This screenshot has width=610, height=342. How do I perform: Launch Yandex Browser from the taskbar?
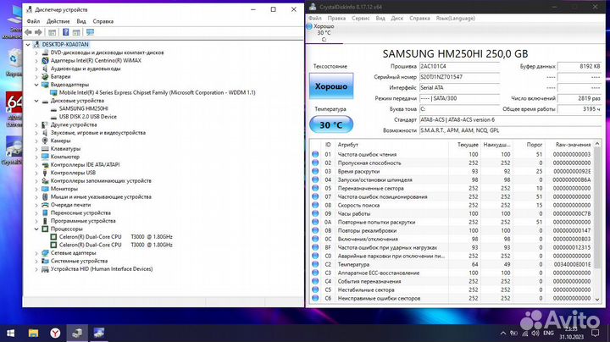(55, 333)
